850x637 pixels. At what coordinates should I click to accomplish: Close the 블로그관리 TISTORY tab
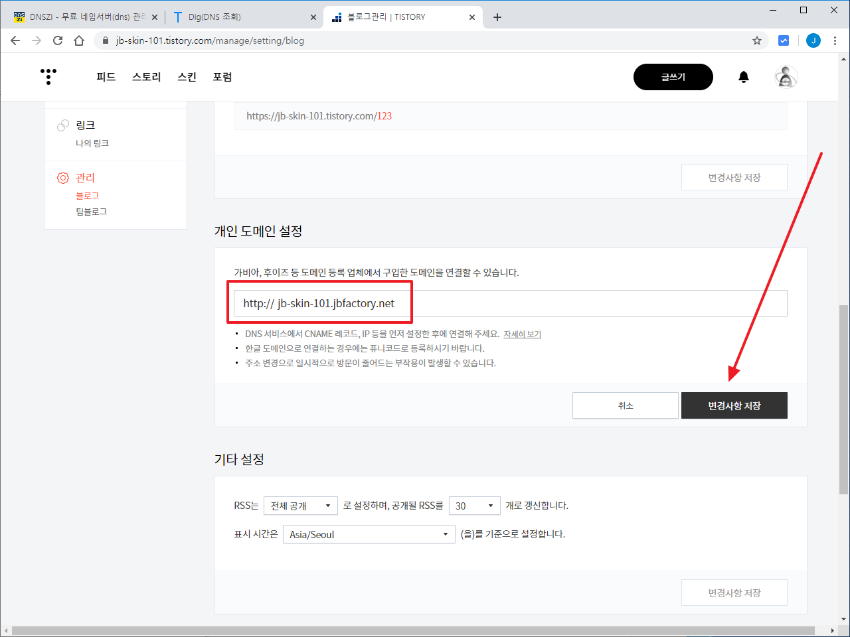pos(472,17)
